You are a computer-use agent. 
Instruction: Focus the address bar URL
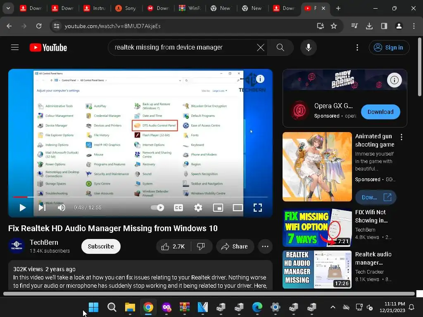pyautogui.click(x=113, y=26)
